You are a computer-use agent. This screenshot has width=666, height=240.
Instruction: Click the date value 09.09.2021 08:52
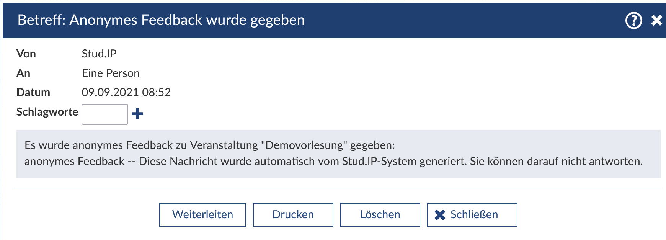tap(126, 92)
